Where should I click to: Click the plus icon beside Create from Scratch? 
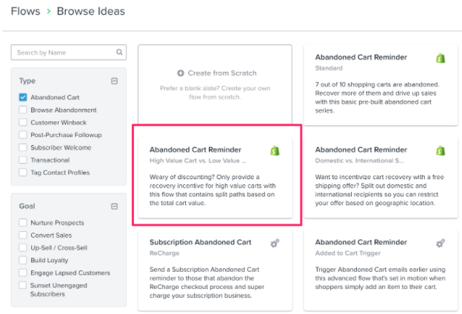(181, 73)
